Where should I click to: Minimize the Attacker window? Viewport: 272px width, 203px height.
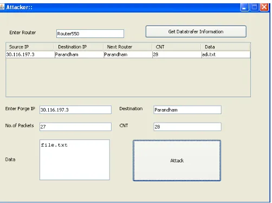tap(244, 7)
